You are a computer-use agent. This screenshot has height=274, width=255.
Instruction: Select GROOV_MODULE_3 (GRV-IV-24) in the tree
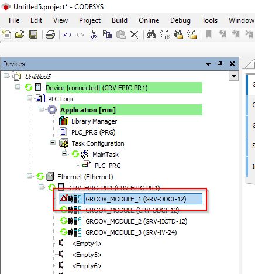tap(131, 232)
